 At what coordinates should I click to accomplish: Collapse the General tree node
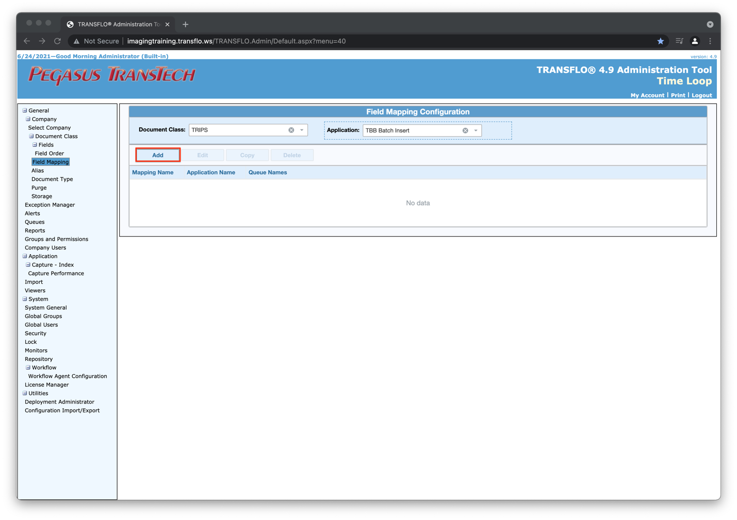pos(25,110)
